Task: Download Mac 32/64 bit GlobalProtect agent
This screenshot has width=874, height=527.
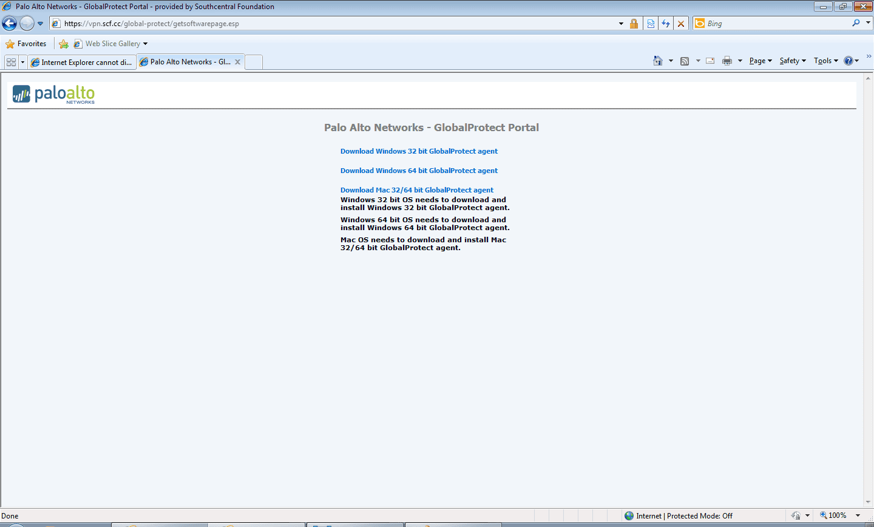Action: pyautogui.click(x=417, y=190)
